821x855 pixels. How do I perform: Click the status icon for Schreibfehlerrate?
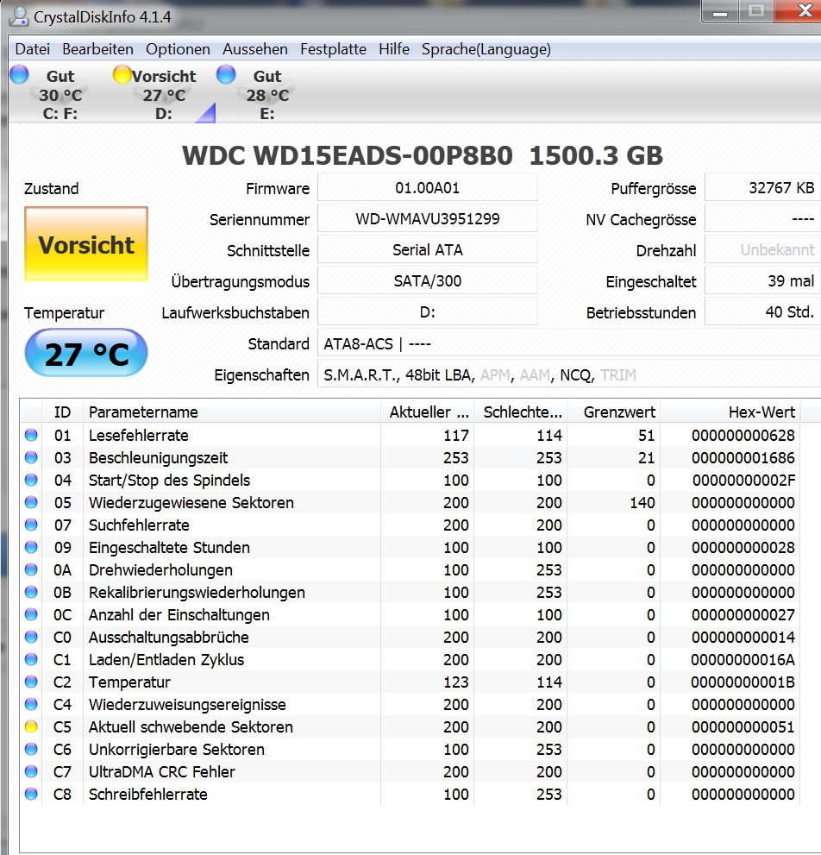(x=31, y=794)
